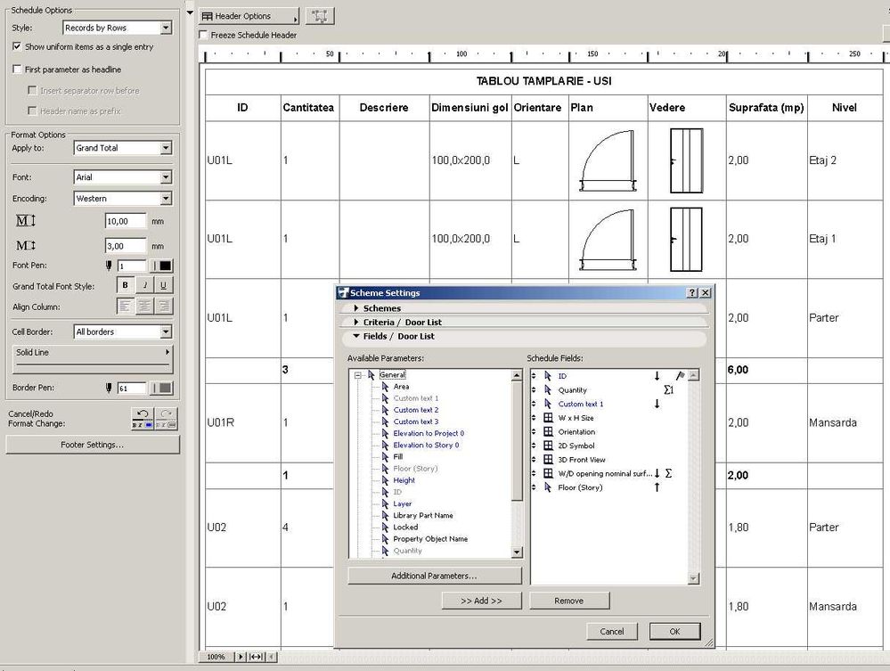Enable First parameter as headline
The width and height of the screenshot is (890, 671).
(x=17, y=70)
